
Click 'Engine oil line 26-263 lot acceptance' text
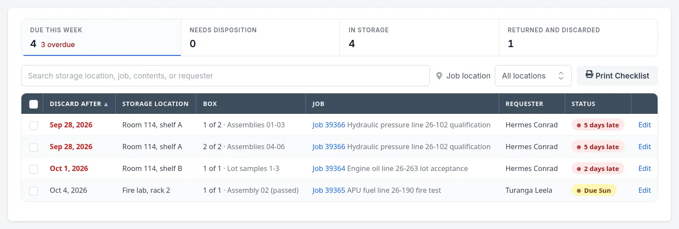(x=408, y=169)
